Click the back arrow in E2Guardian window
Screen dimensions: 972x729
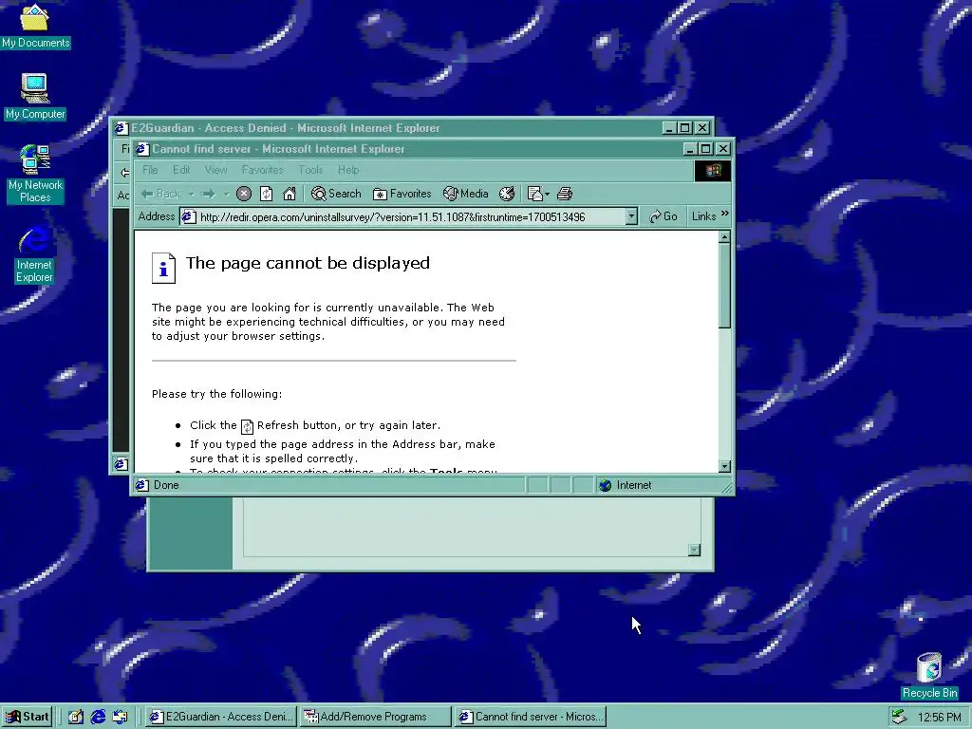tap(124, 173)
